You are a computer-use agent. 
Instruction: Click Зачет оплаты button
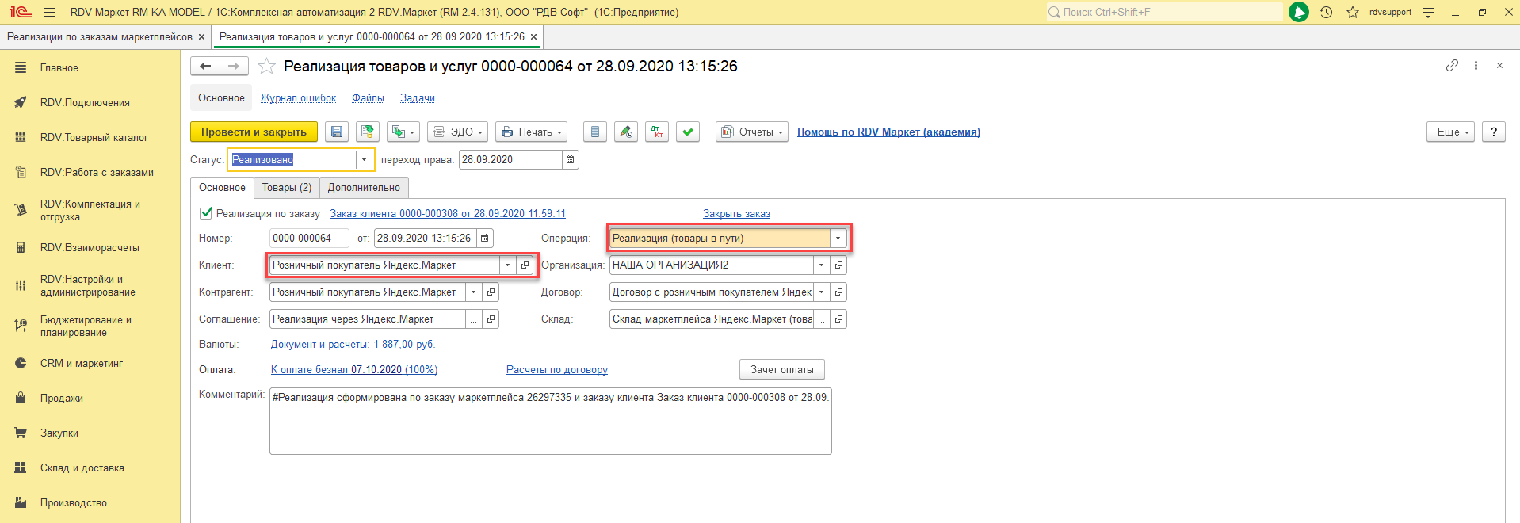[x=782, y=370]
